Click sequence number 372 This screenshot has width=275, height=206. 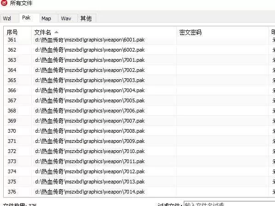pyautogui.click(x=12, y=151)
